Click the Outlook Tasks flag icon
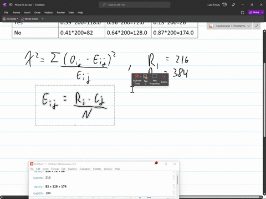Screen dimensions: 266x199 (x=137, y=76)
